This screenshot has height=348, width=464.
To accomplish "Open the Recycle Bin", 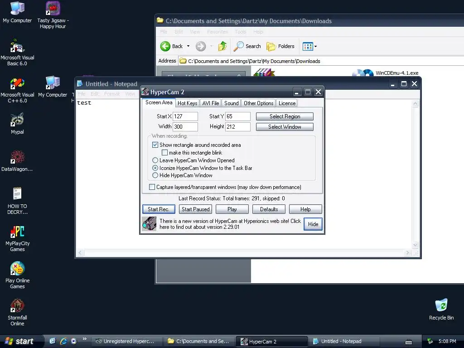I will click(441, 309).
